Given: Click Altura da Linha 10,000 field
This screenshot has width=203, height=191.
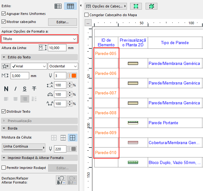Looking at the screenshot, I should 57,48.
